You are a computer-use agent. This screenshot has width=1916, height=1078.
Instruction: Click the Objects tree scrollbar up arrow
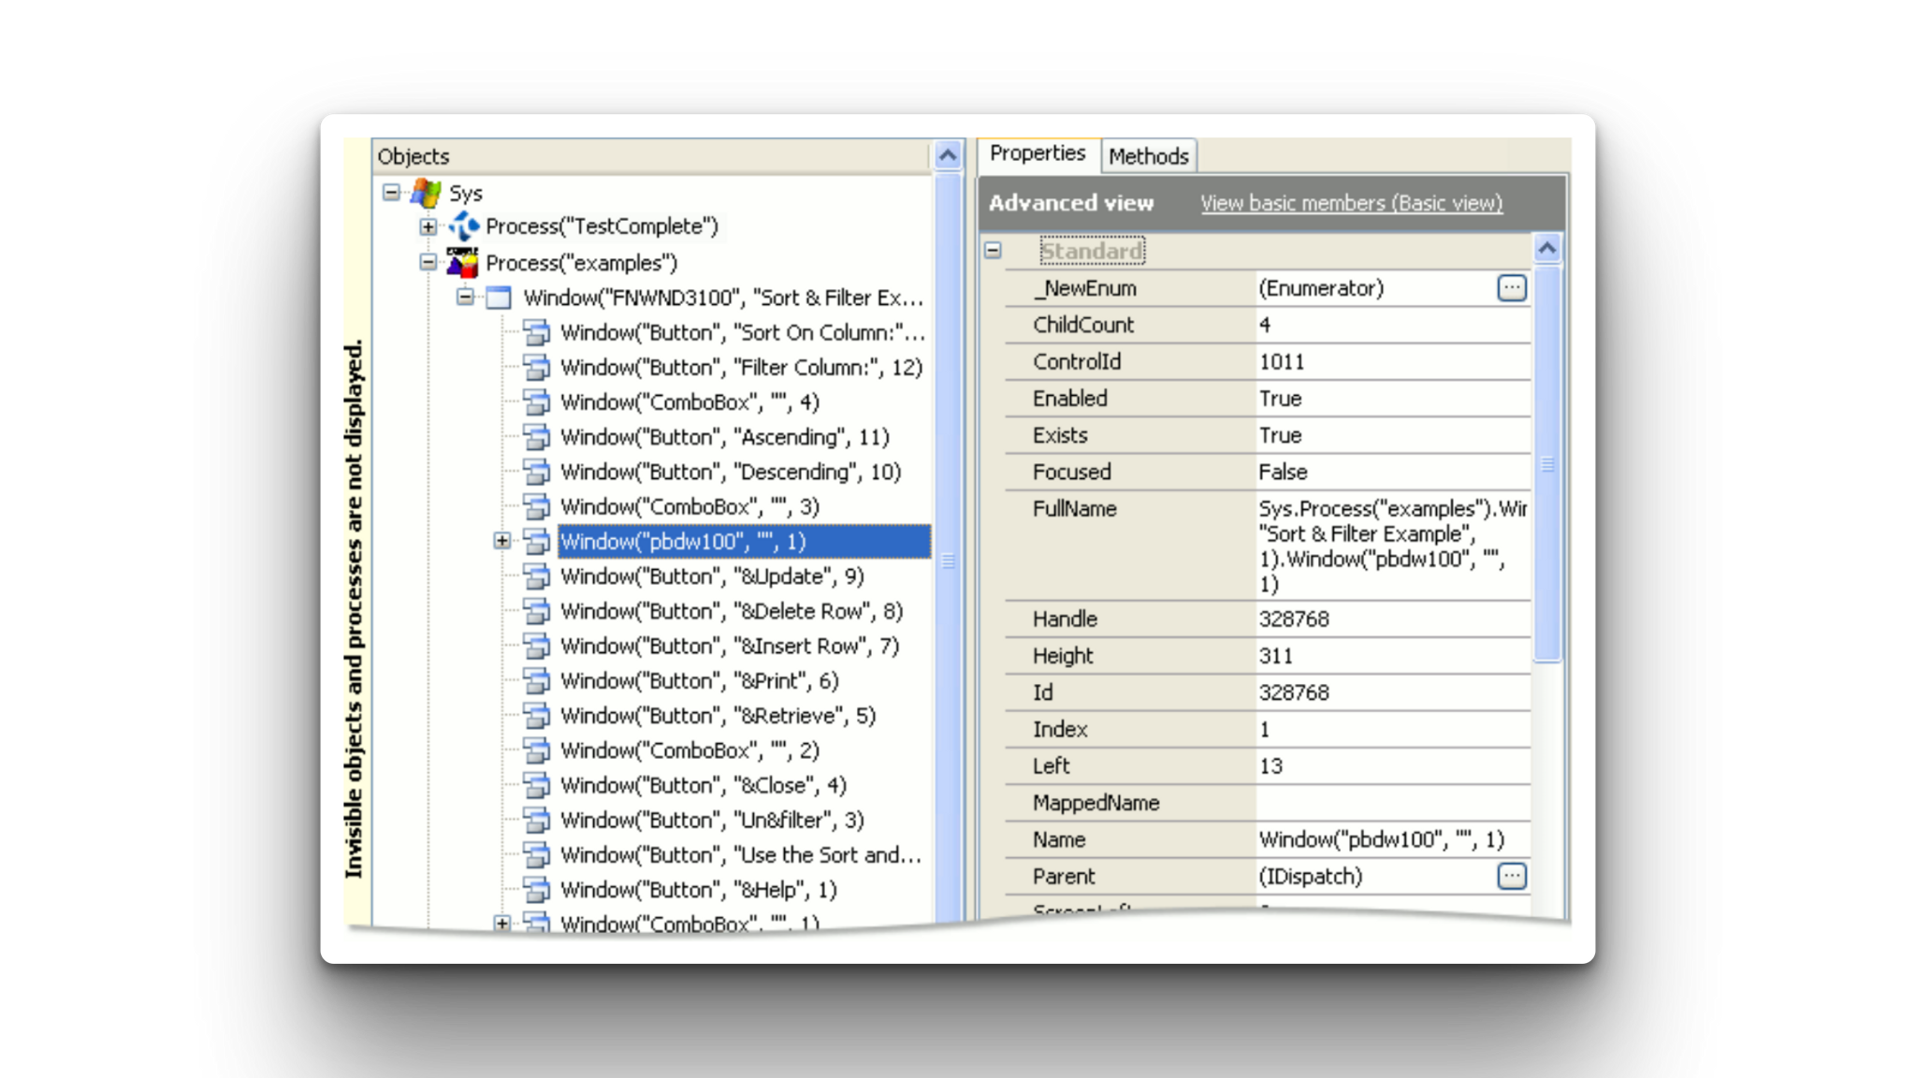948,154
